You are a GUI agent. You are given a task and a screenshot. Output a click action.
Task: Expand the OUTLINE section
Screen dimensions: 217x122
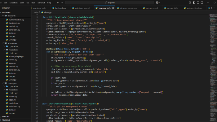coord(15,117)
